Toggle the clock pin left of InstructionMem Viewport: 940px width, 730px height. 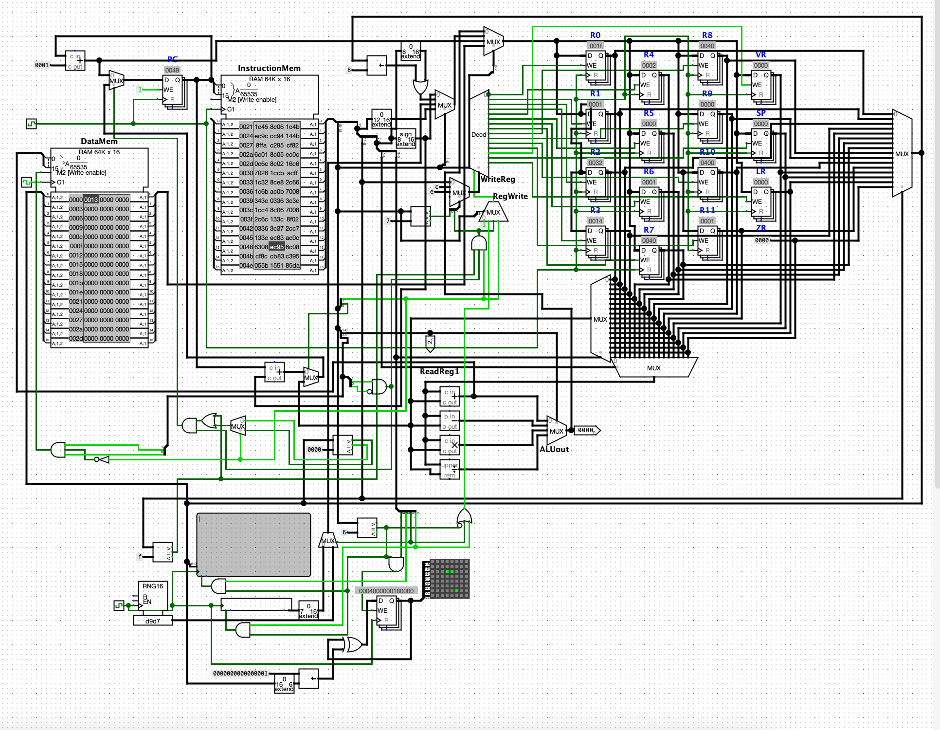pos(32,124)
